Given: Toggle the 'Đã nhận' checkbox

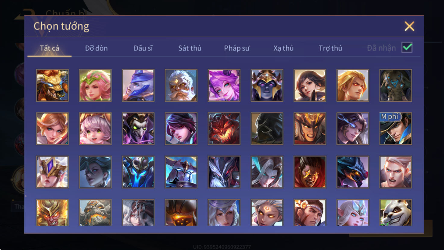Looking at the screenshot, I should pyautogui.click(x=407, y=47).
